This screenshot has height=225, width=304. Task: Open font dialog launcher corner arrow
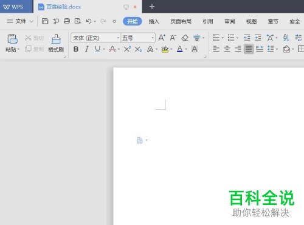click(x=205, y=56)
